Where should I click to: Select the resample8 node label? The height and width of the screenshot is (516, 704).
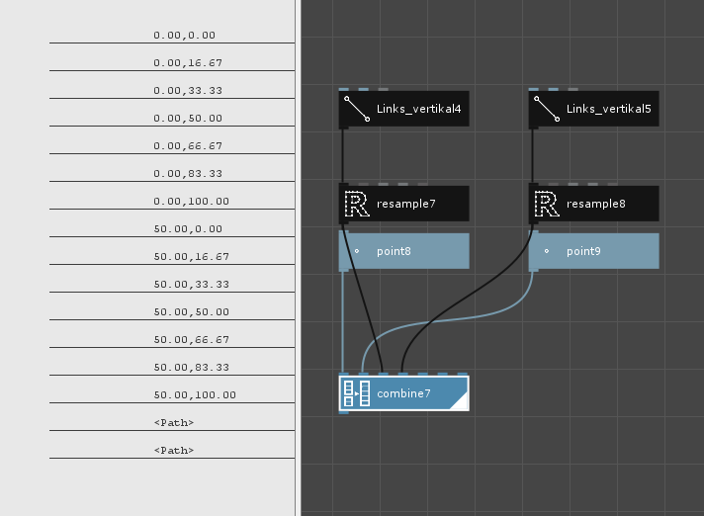(x=596, y=204)
